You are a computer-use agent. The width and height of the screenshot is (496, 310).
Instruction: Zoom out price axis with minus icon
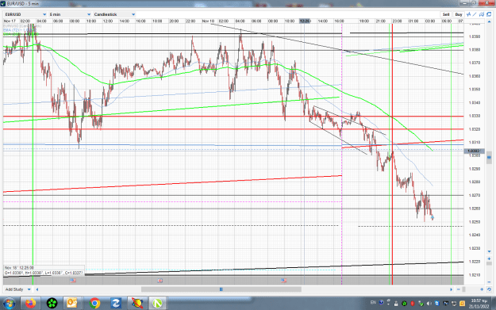[x=489, y=282]
